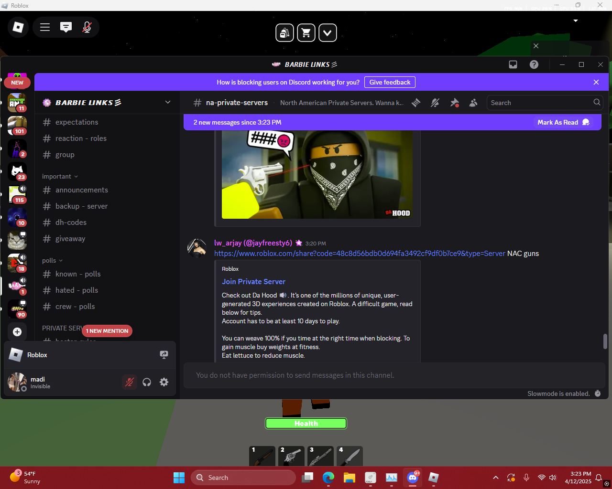Add a server with the plus button
612x489 pixels.
click(x=17, y=332)
